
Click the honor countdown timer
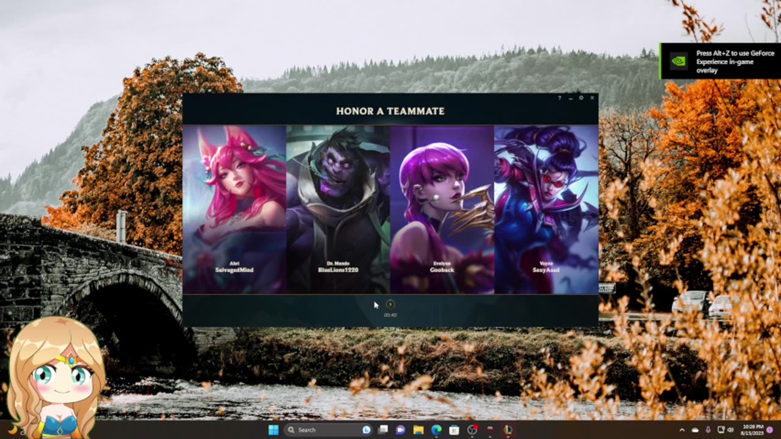click(390, 315)
